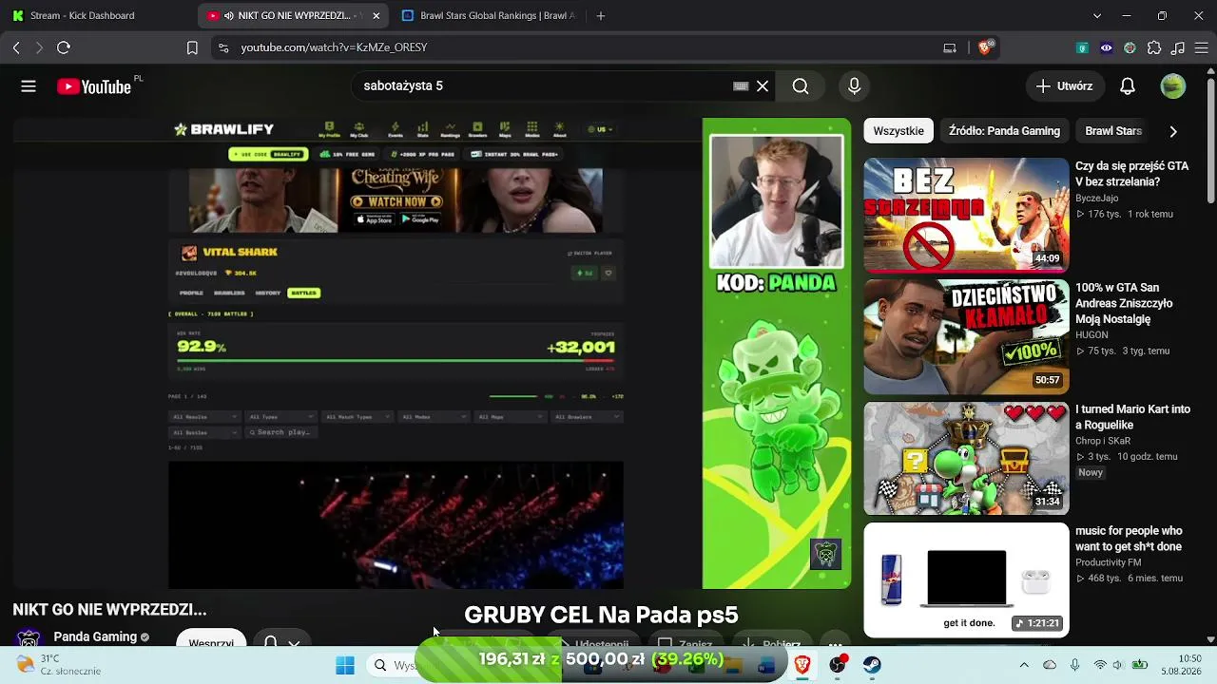Select the Źródło: Panda Gaming chip
The image size is (1217, 684).
point(1004,131)
